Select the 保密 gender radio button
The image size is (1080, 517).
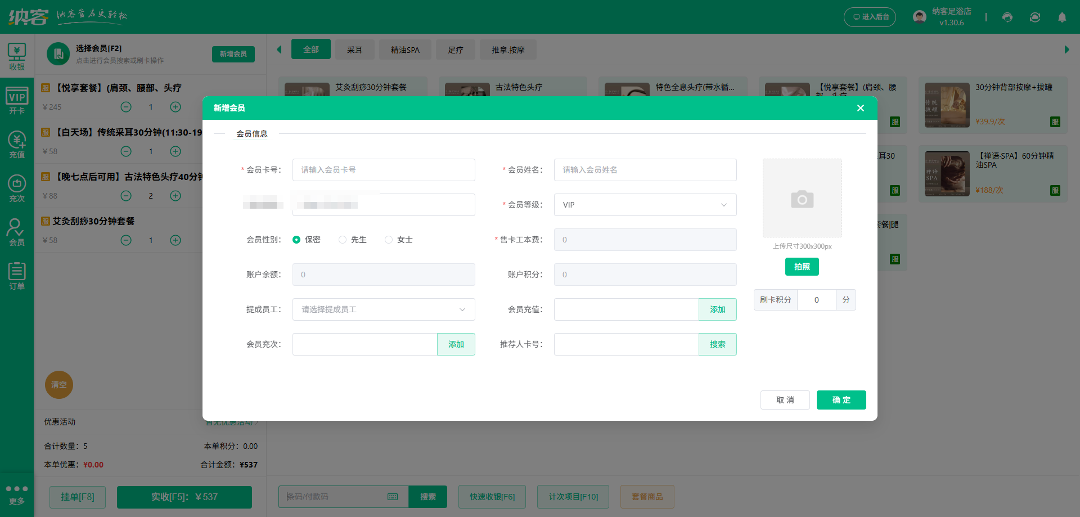tap(296, 240)
